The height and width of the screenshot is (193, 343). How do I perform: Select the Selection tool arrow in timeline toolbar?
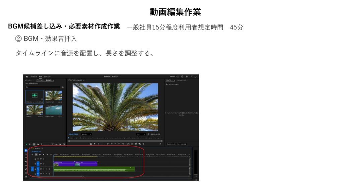tap(26, 150)
